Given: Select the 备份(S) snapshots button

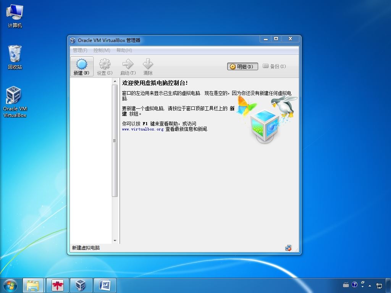Looking at the screenshot, I should 274,66.
